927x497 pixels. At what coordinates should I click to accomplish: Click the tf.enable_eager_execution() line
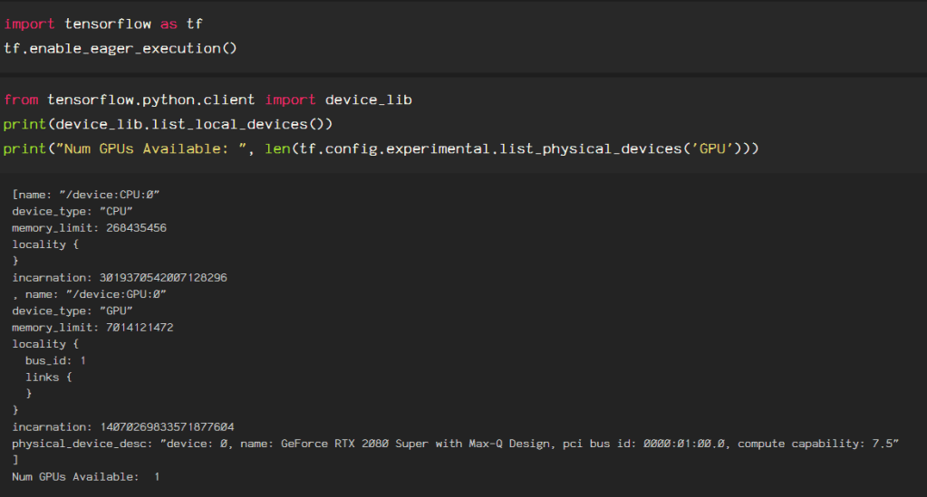[x=120, y=47]
